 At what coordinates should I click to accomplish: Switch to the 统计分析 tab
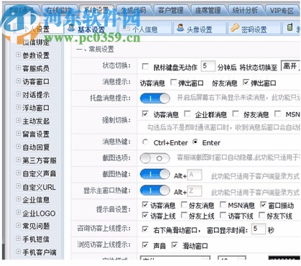[245, 10]
